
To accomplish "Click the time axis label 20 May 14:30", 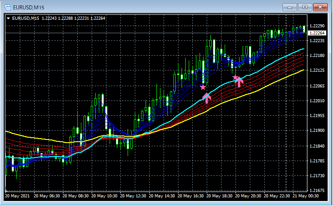I will pos(162,196).
